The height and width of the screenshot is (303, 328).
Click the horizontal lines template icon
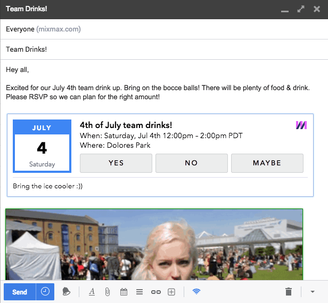pyautogui.click(x=140, y=292)
